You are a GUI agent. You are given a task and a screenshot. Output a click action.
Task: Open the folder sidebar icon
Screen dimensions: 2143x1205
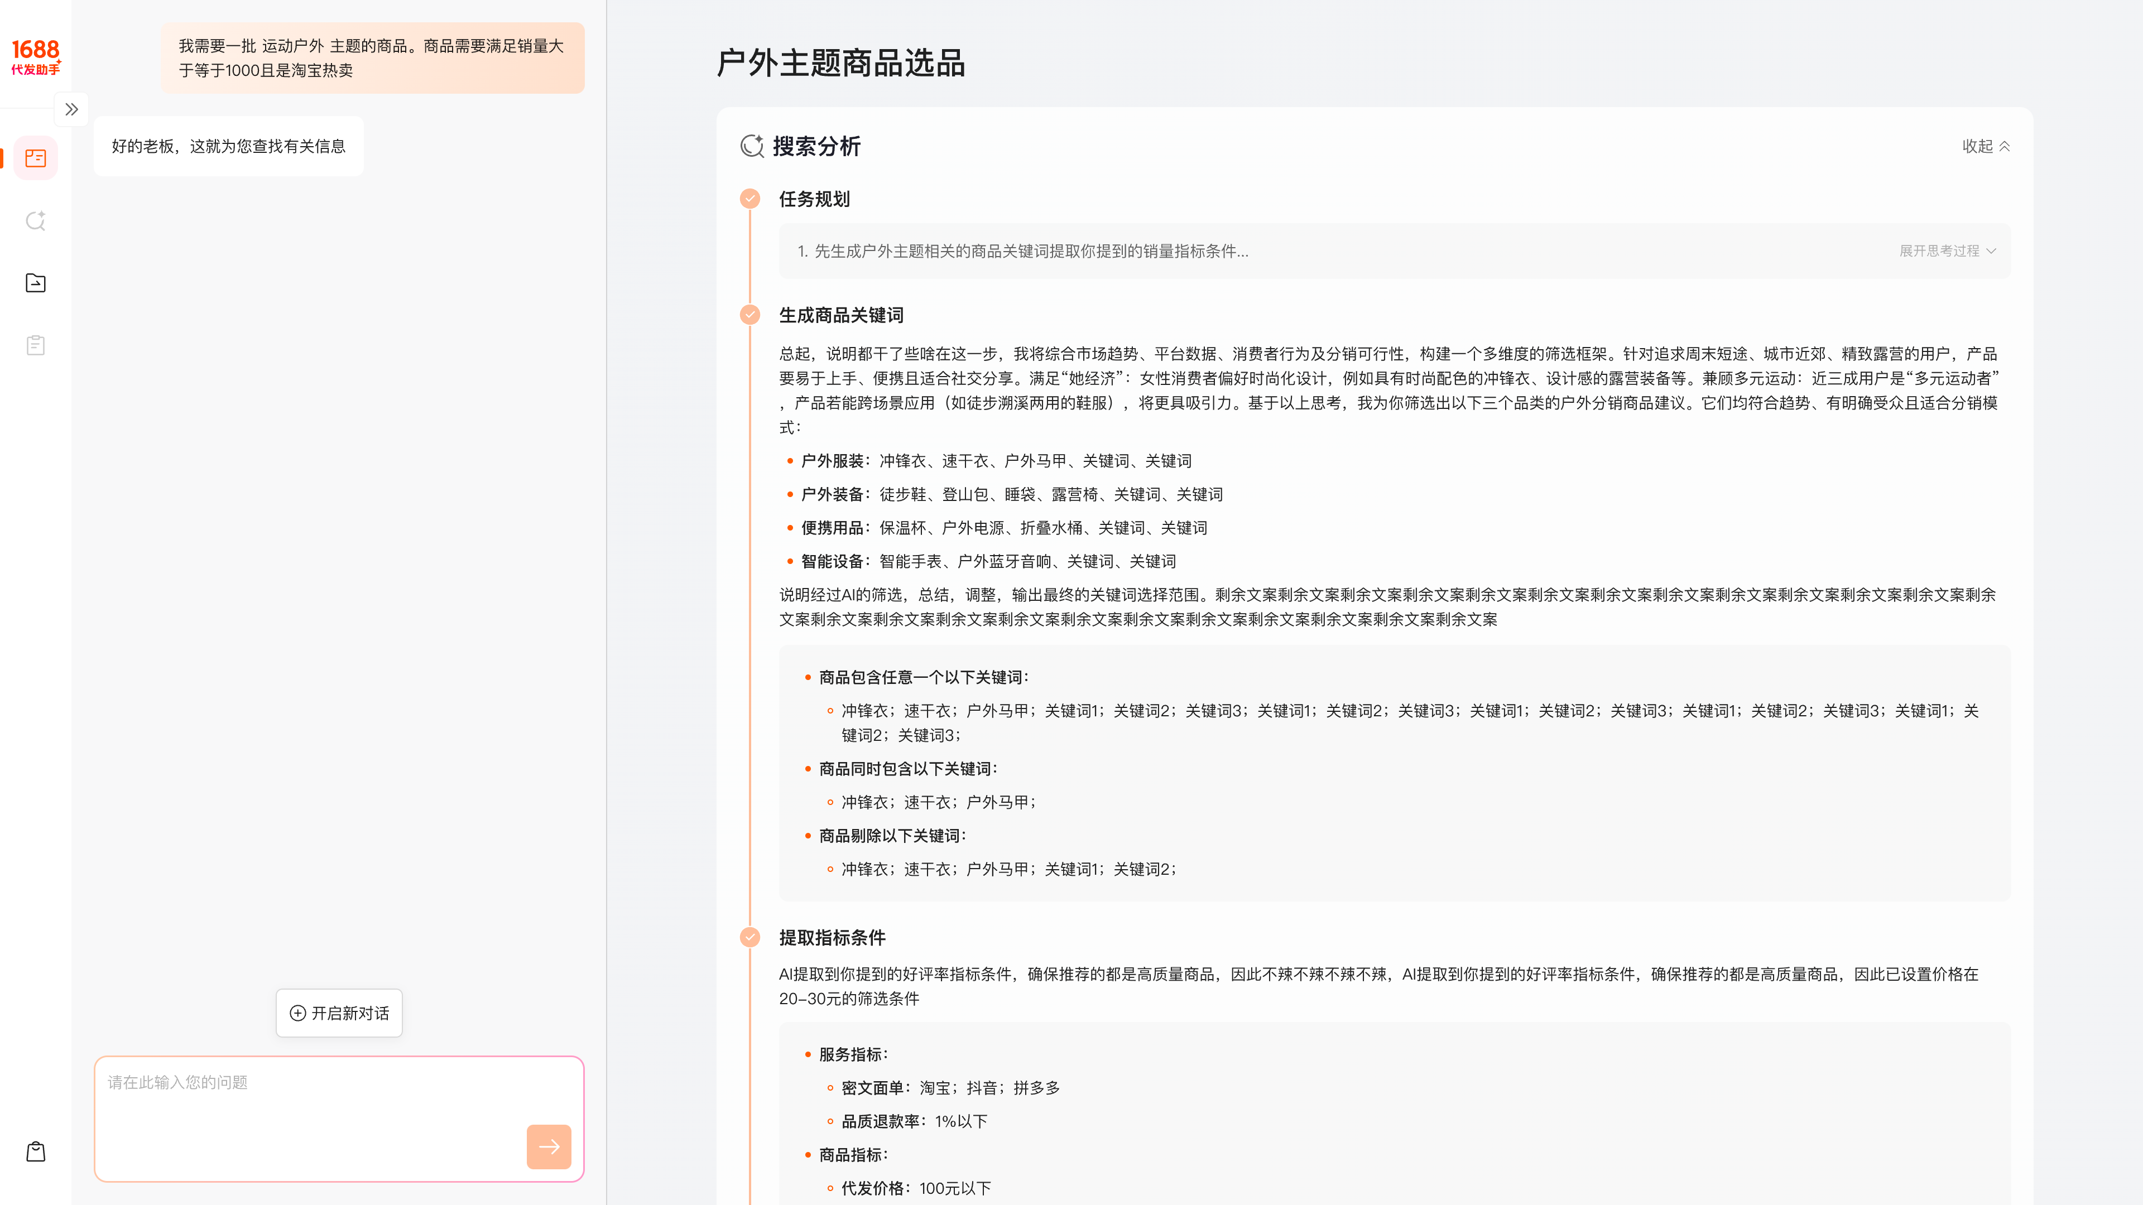pyautogui.click(x=36, y=283)
